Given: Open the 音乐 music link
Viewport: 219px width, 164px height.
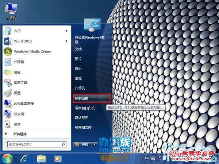Looking at the screenshot, I should tap(78, 68).
